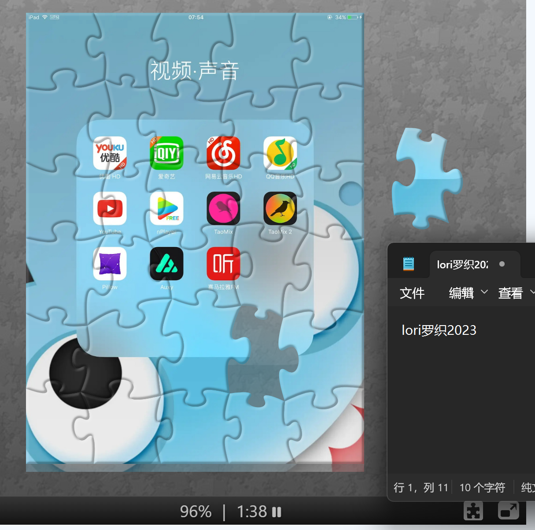Click the green iQIYI app icon

[166, 153]
